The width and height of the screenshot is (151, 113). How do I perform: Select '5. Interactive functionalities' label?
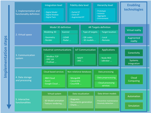click(x=23, y=101)
